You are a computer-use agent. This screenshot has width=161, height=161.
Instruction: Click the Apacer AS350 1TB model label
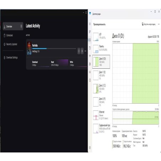click(154, 37)
